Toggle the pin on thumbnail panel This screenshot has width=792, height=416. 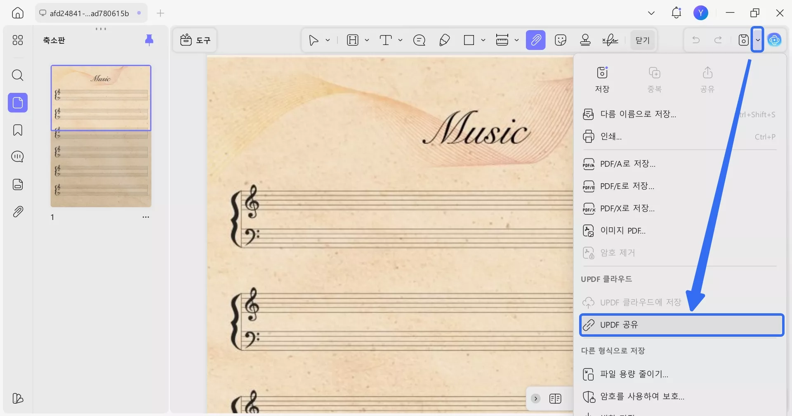149,40
